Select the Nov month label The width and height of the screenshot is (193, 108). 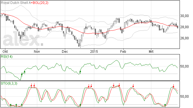[x=37, y=51]
